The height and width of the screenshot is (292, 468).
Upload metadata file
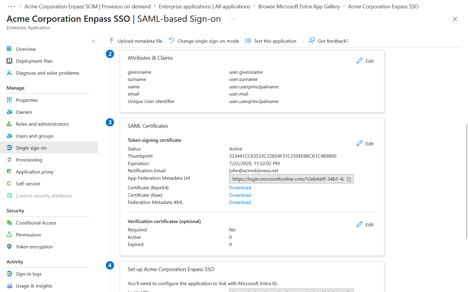136,41
